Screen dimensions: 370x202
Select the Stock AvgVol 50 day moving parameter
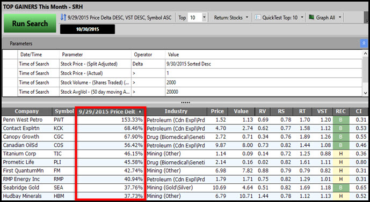pos(95,92)
